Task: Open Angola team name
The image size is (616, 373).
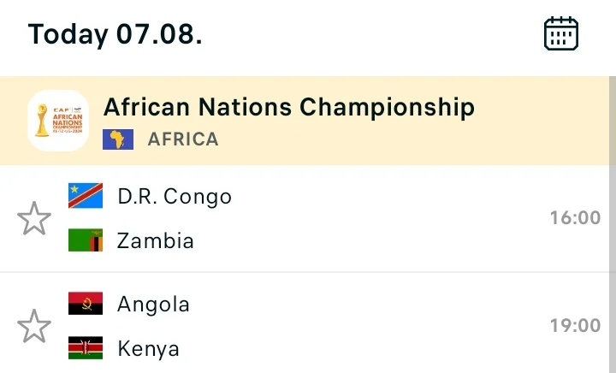Action: coord(153,305)
